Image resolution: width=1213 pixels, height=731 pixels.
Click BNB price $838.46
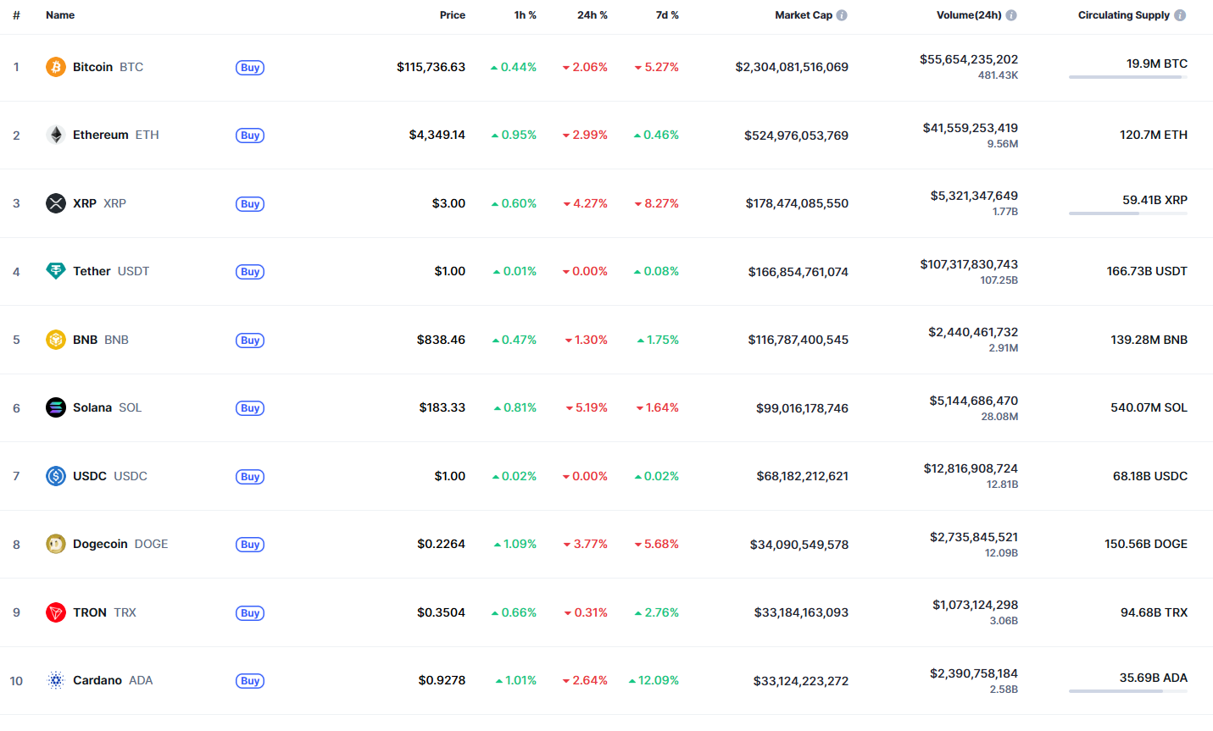441,340
